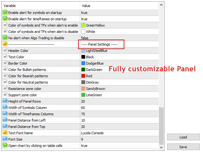Toggle the No alert when Algo Trading value false
Image resolution: width=203 pixels, height=152 pixels.
[119, 38]
